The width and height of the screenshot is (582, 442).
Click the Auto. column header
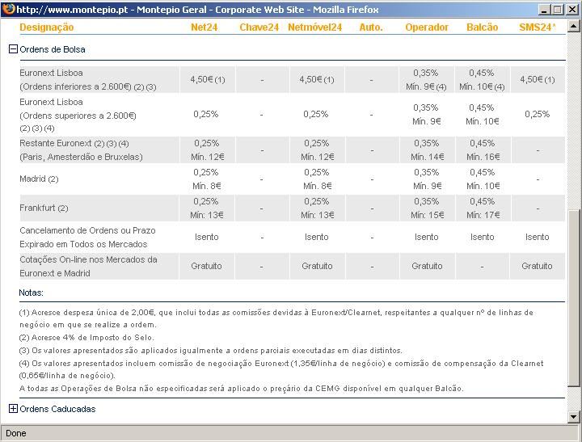coord(371,27)
